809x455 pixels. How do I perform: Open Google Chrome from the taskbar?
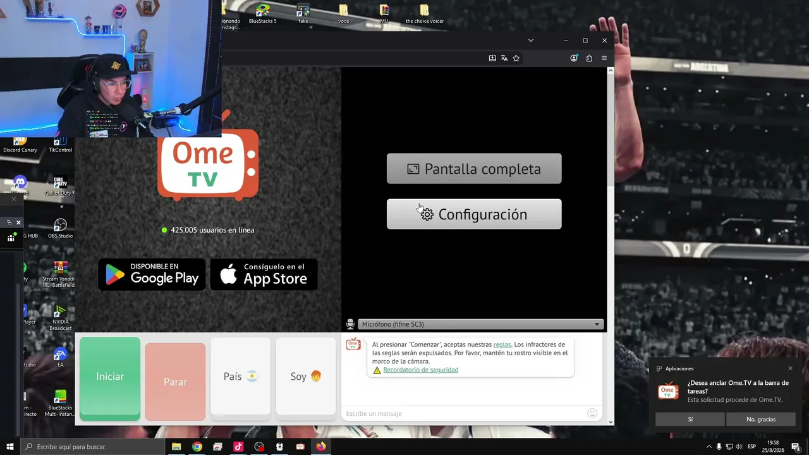pos(197,447)
